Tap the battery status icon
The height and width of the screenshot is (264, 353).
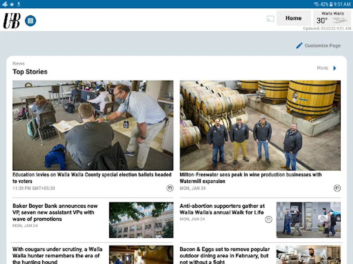[331, 4]
